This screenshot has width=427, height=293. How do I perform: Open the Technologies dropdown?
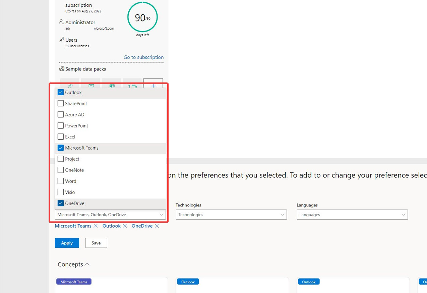[231, 214]
